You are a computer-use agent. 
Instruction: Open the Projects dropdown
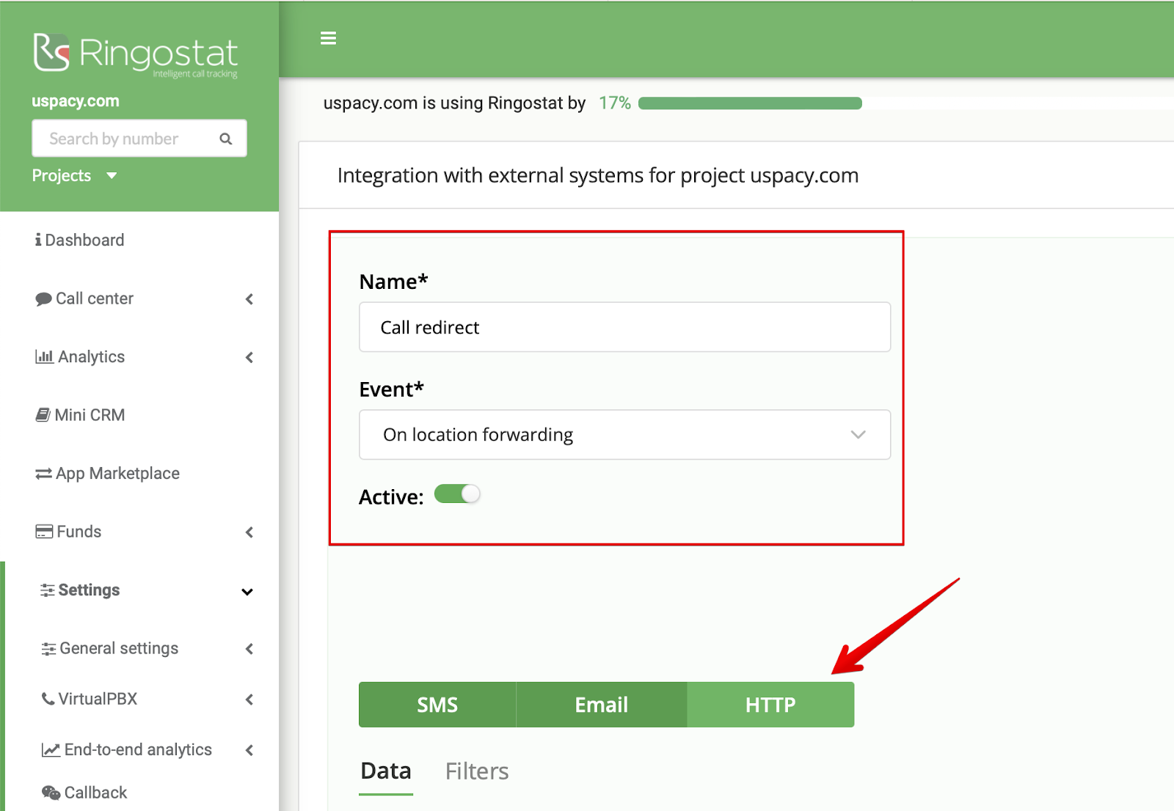tap(74, 176)
